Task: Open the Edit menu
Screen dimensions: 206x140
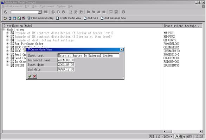Action: point(27,6)
